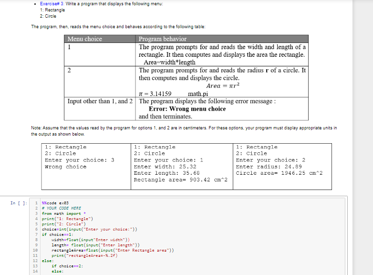
Task: Click the 'Menu choice' table header
Action: tap(85, 39)
